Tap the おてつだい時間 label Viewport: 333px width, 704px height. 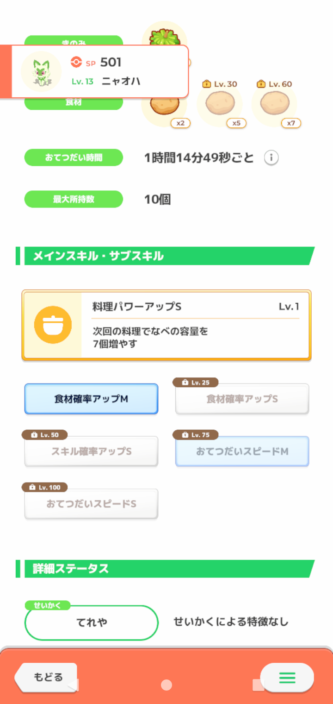[74, 158]
